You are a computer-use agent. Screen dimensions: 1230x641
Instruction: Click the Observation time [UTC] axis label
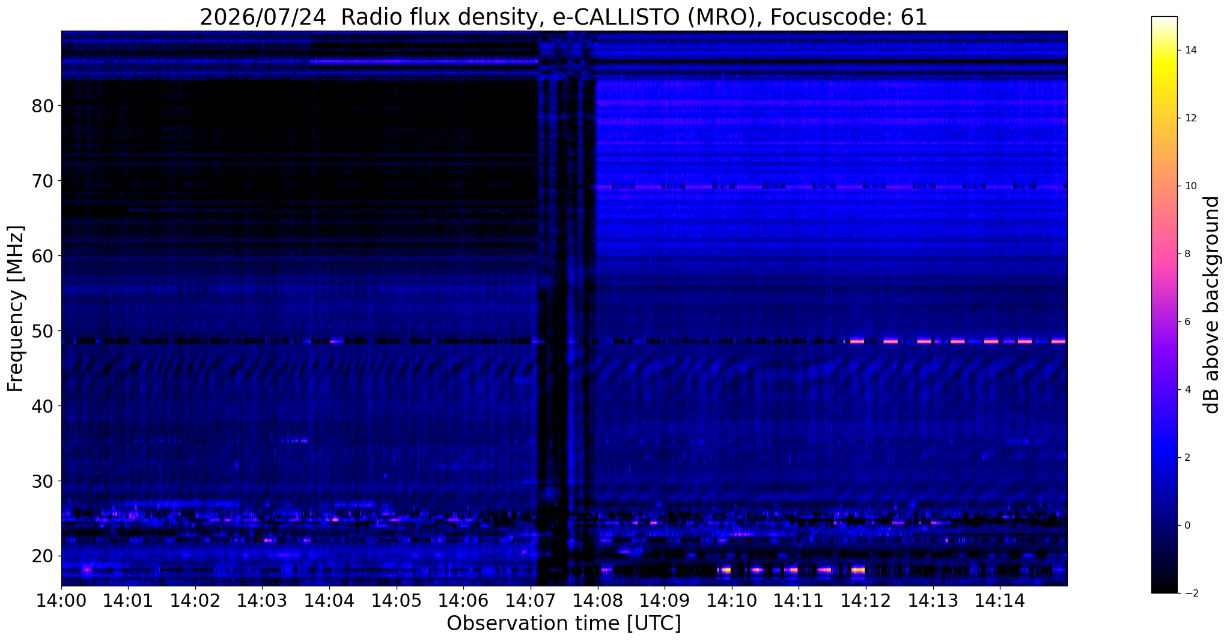pyautogui.click(x=564, y=624)
